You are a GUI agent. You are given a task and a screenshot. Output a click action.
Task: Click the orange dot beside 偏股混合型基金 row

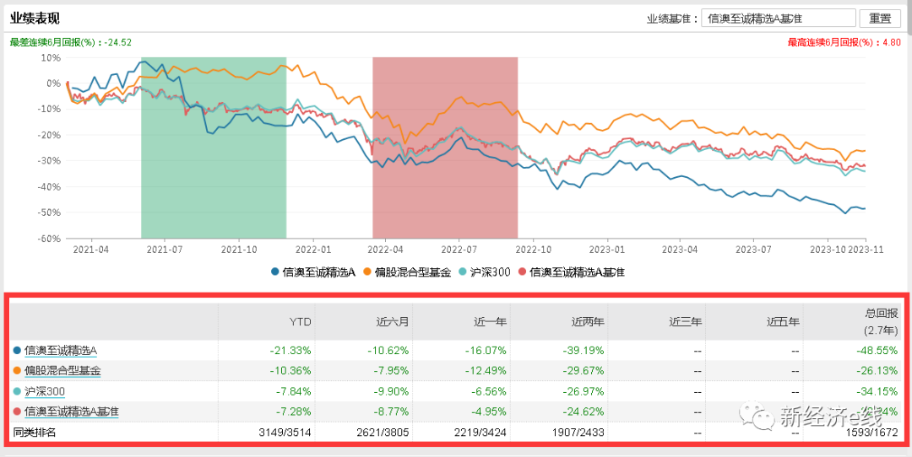coord(17,370)
